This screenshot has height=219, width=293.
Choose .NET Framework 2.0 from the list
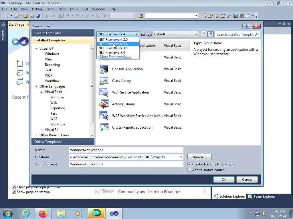pyautogui.click(x=118, y=40)
